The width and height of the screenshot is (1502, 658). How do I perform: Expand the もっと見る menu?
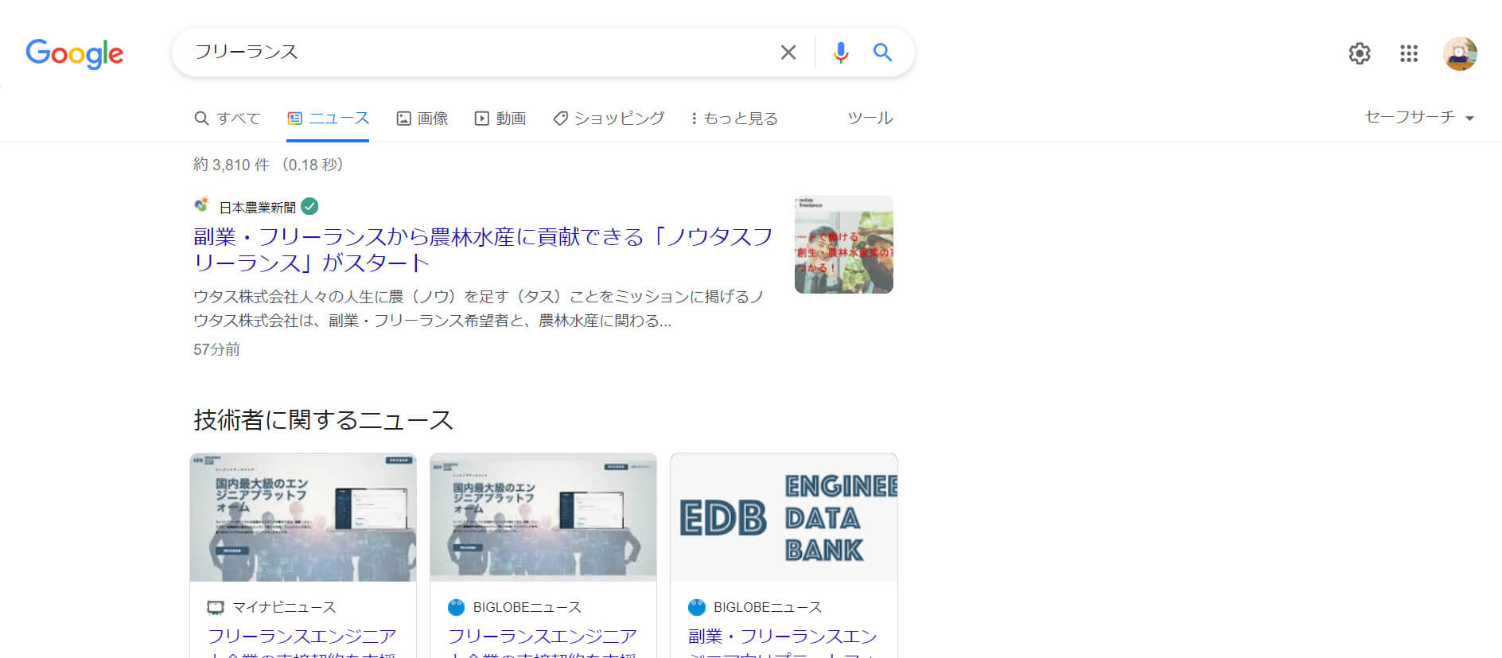coord(734,119)
